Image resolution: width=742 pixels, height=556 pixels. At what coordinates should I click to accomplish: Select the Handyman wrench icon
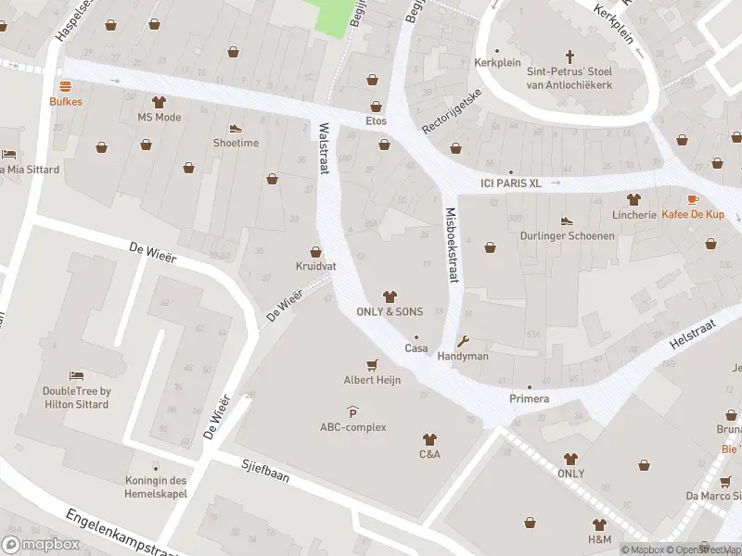tap(463, 341)
